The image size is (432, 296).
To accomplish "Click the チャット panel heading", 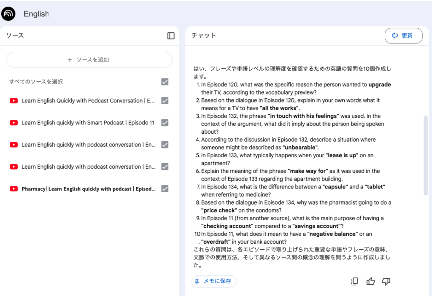I will pyautogui.click(x=204, y=35).
